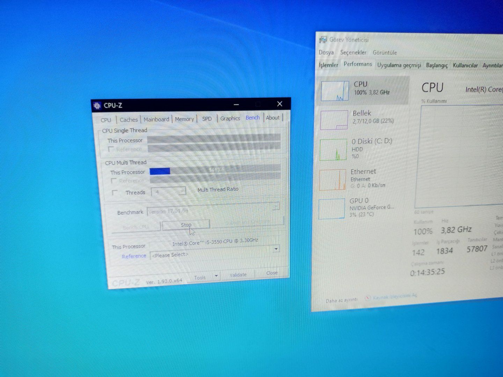
Task: Toggle the Threads checkbox in CPU-Z
Action: click(x=115, y=193)
